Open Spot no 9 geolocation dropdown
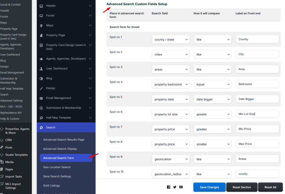Viewport: 285px width, 194px height. coord(171,159)
